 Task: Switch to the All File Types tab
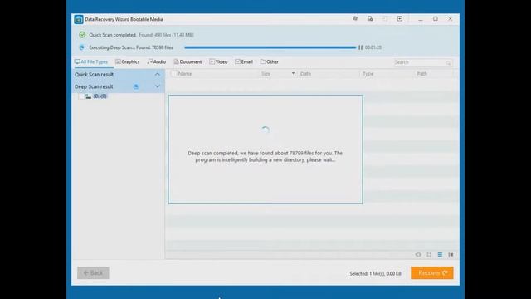click(91, 61)
